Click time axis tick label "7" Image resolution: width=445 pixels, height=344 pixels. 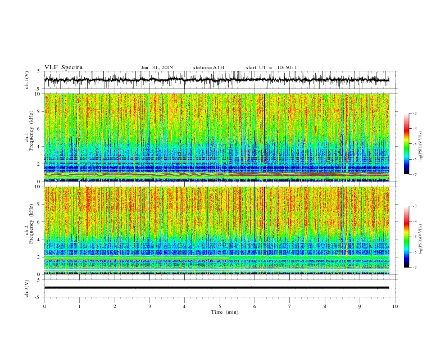(x=290, y=306)
